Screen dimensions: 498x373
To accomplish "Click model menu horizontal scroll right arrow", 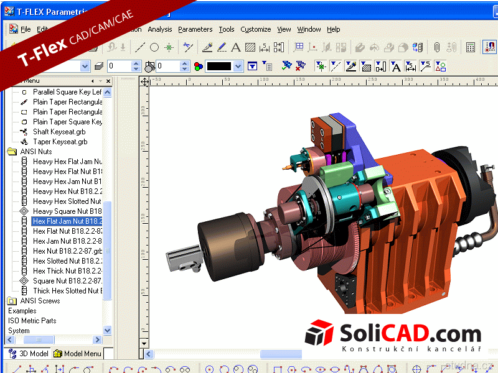I will tap(97, 339).
